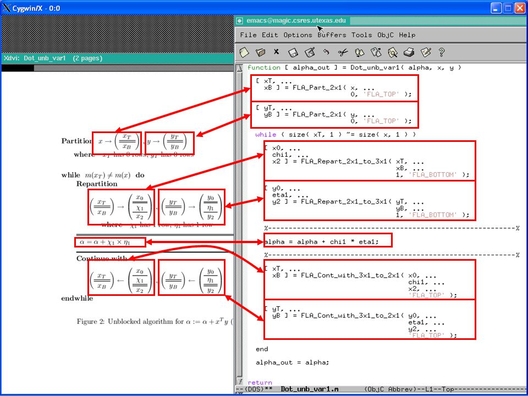
Task: Click 'while m(xT) ≠ m(x) do' line in Xdvi
Action: (103, 175)
